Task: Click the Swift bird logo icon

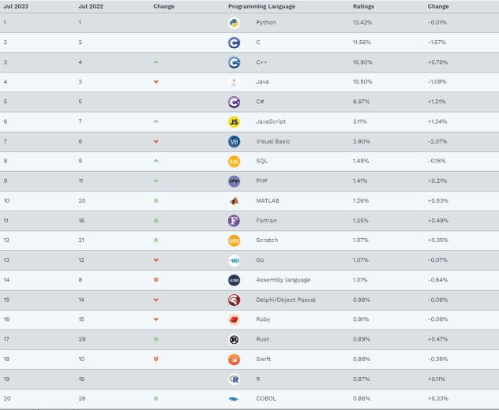Action: point(234,360)
